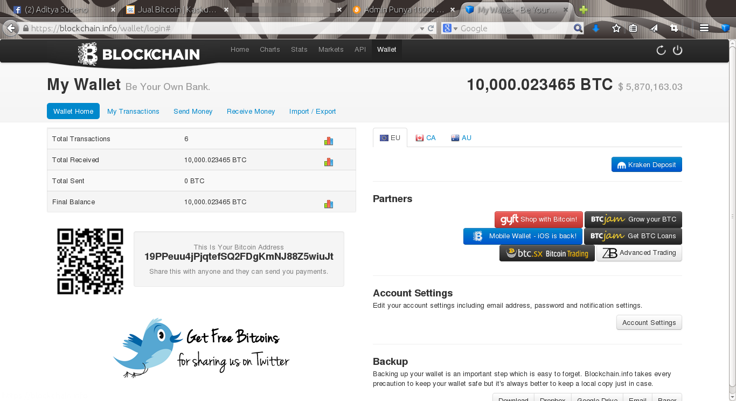Click the Total Transactions value 6
The width and height of the screenshot is (736, 401).
186,139
